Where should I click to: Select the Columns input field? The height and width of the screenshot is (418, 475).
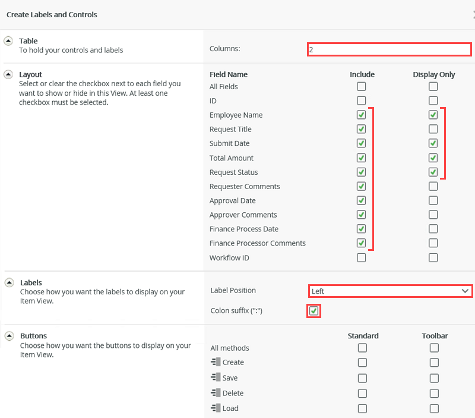click(x=389, y=49)
